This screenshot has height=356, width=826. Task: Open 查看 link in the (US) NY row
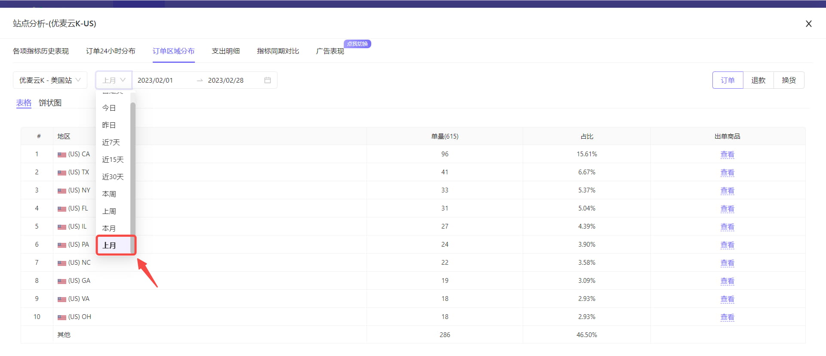pyautogui.click(x=727, y=190)
